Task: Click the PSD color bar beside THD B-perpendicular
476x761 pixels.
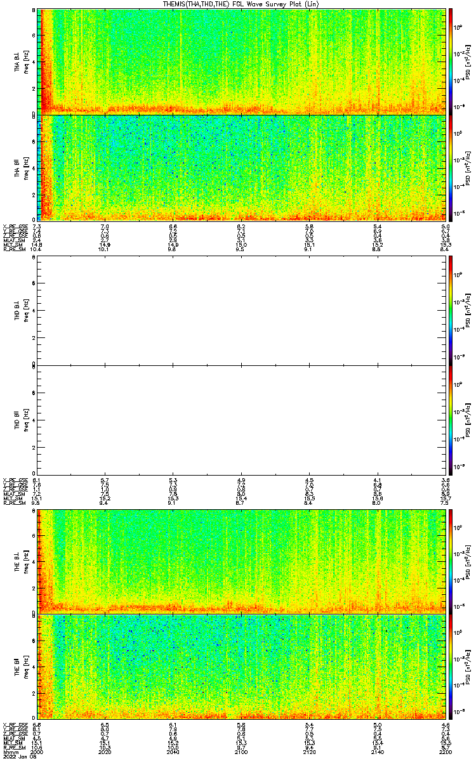Action: click(x=451, y=311)
